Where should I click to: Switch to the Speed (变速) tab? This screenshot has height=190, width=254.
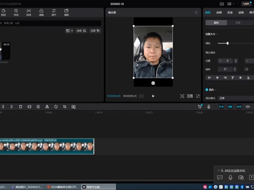[x=230, y=13]
